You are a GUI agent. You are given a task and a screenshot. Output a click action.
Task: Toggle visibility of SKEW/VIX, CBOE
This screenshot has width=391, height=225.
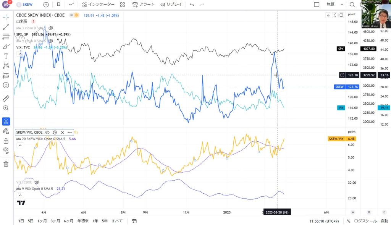(x=47, y=133)
